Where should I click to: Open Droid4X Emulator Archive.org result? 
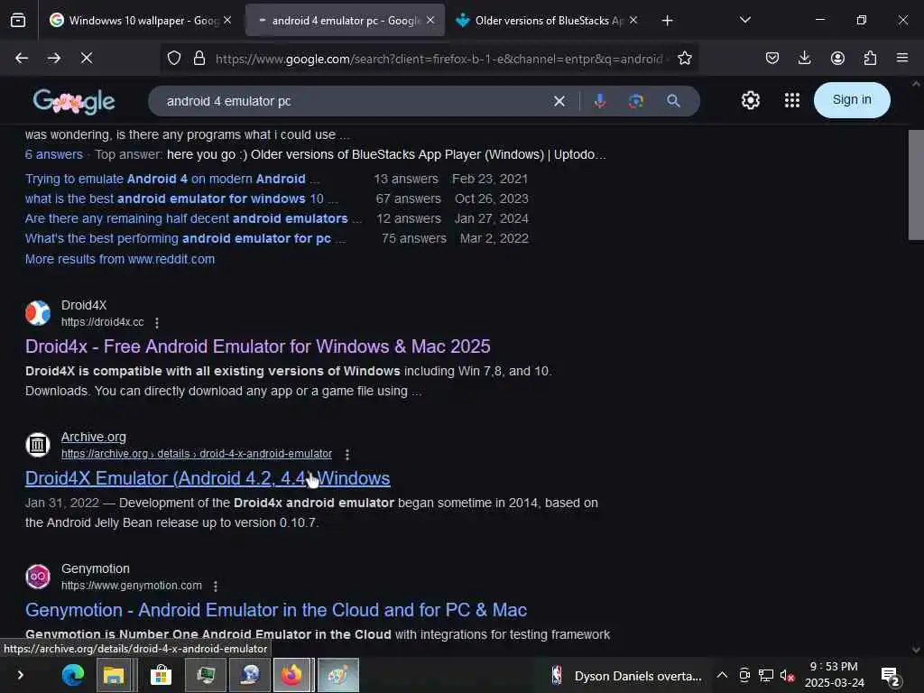208,478
